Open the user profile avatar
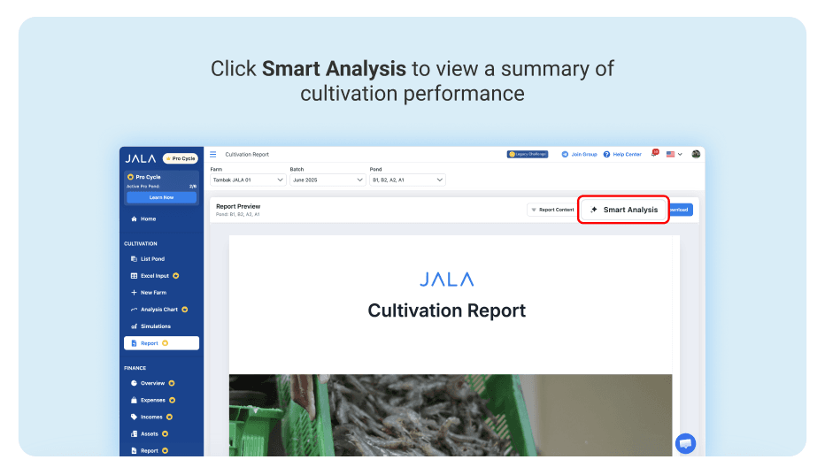The width and height of the screenshot is (825, 475). (x=696, y=154)
